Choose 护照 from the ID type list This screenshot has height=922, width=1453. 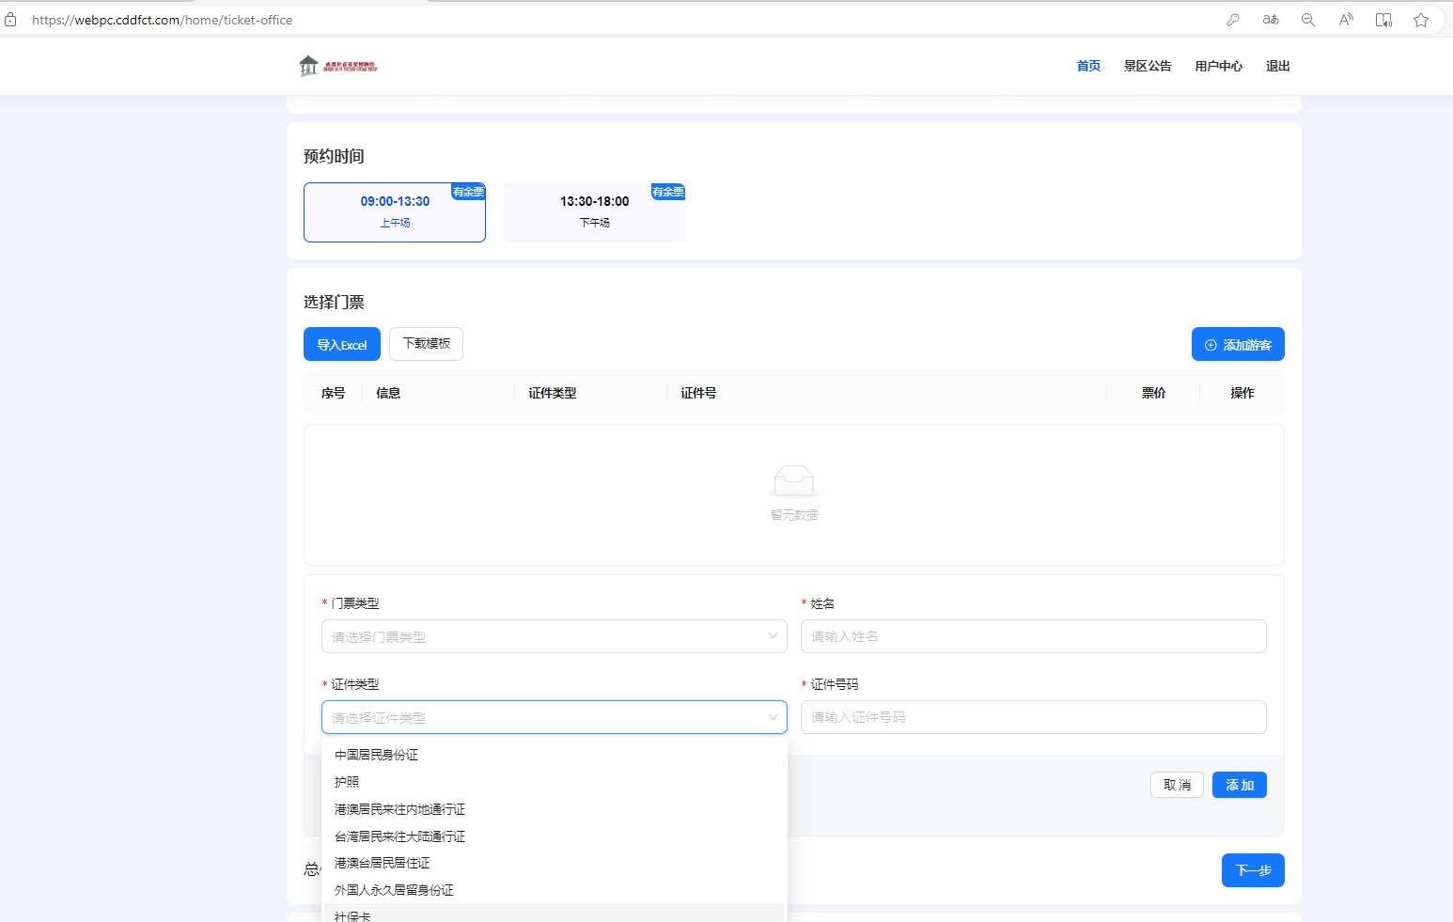pos(347,782)
